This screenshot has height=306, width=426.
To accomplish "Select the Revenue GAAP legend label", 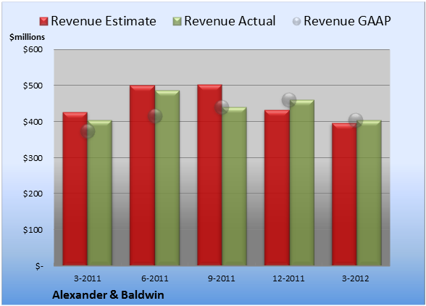I will (347, 21).
